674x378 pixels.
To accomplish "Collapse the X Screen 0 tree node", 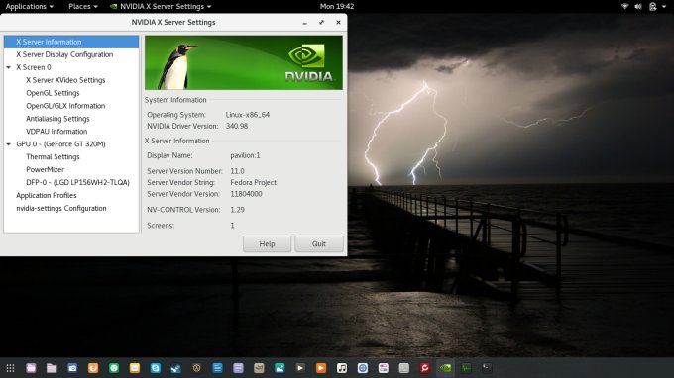I will click(9, 67).
